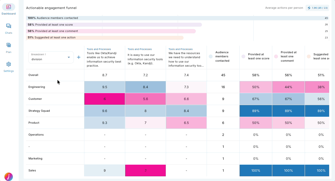Select the Engineering row label
335x181 pixels.
[x=37, y=87]
